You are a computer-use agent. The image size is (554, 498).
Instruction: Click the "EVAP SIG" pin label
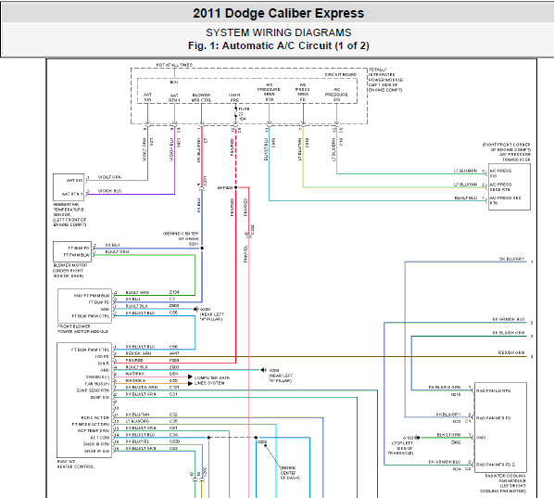pos(100,398)
